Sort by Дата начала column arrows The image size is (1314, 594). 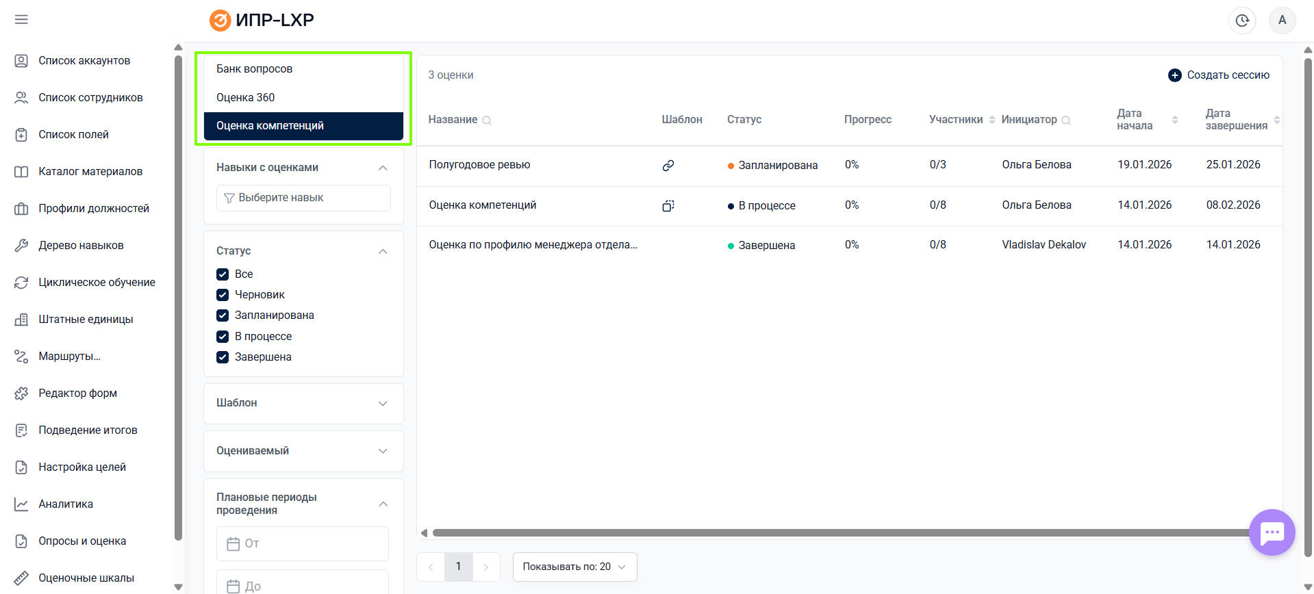1175,120
